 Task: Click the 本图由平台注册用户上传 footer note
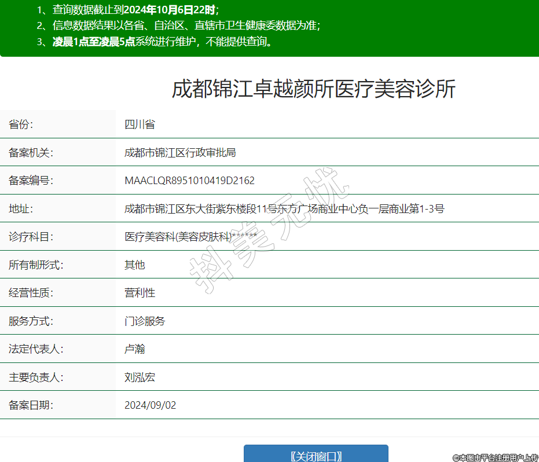tap(496, 457)
